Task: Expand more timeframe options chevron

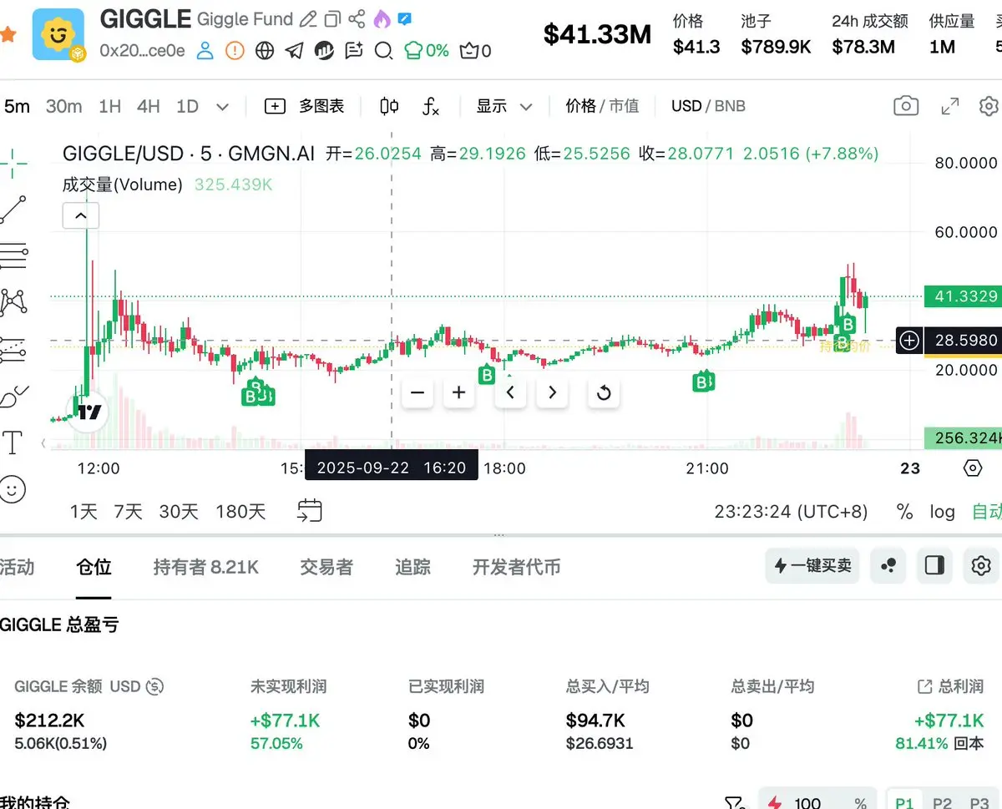Action: tap(222, 106)
